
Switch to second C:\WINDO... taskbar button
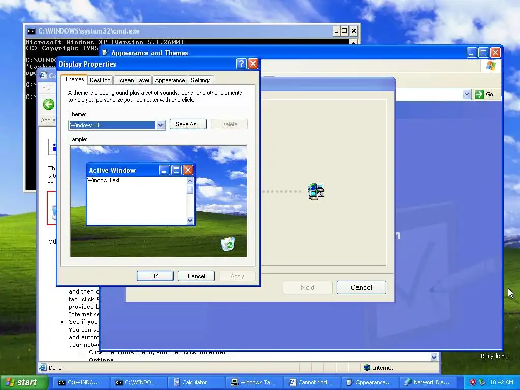tap(138, 382)
